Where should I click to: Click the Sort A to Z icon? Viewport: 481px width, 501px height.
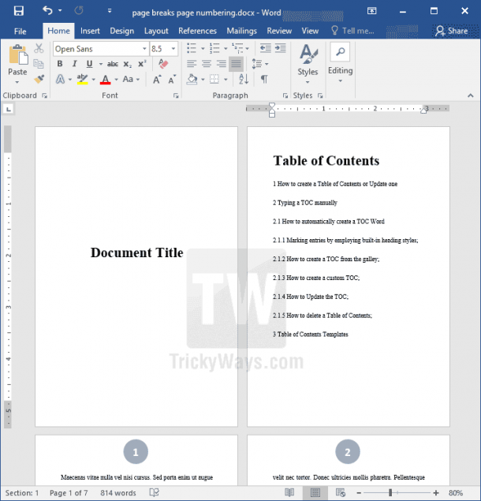point(244,79)
